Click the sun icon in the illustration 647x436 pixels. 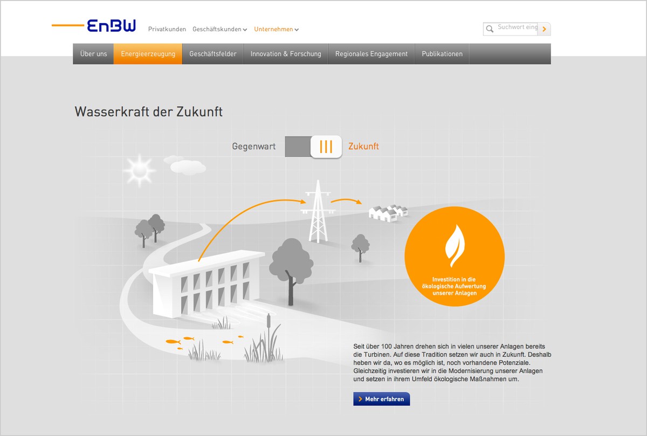(139, 169)
